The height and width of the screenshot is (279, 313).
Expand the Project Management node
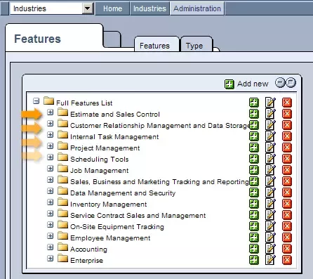coord(50,146)
